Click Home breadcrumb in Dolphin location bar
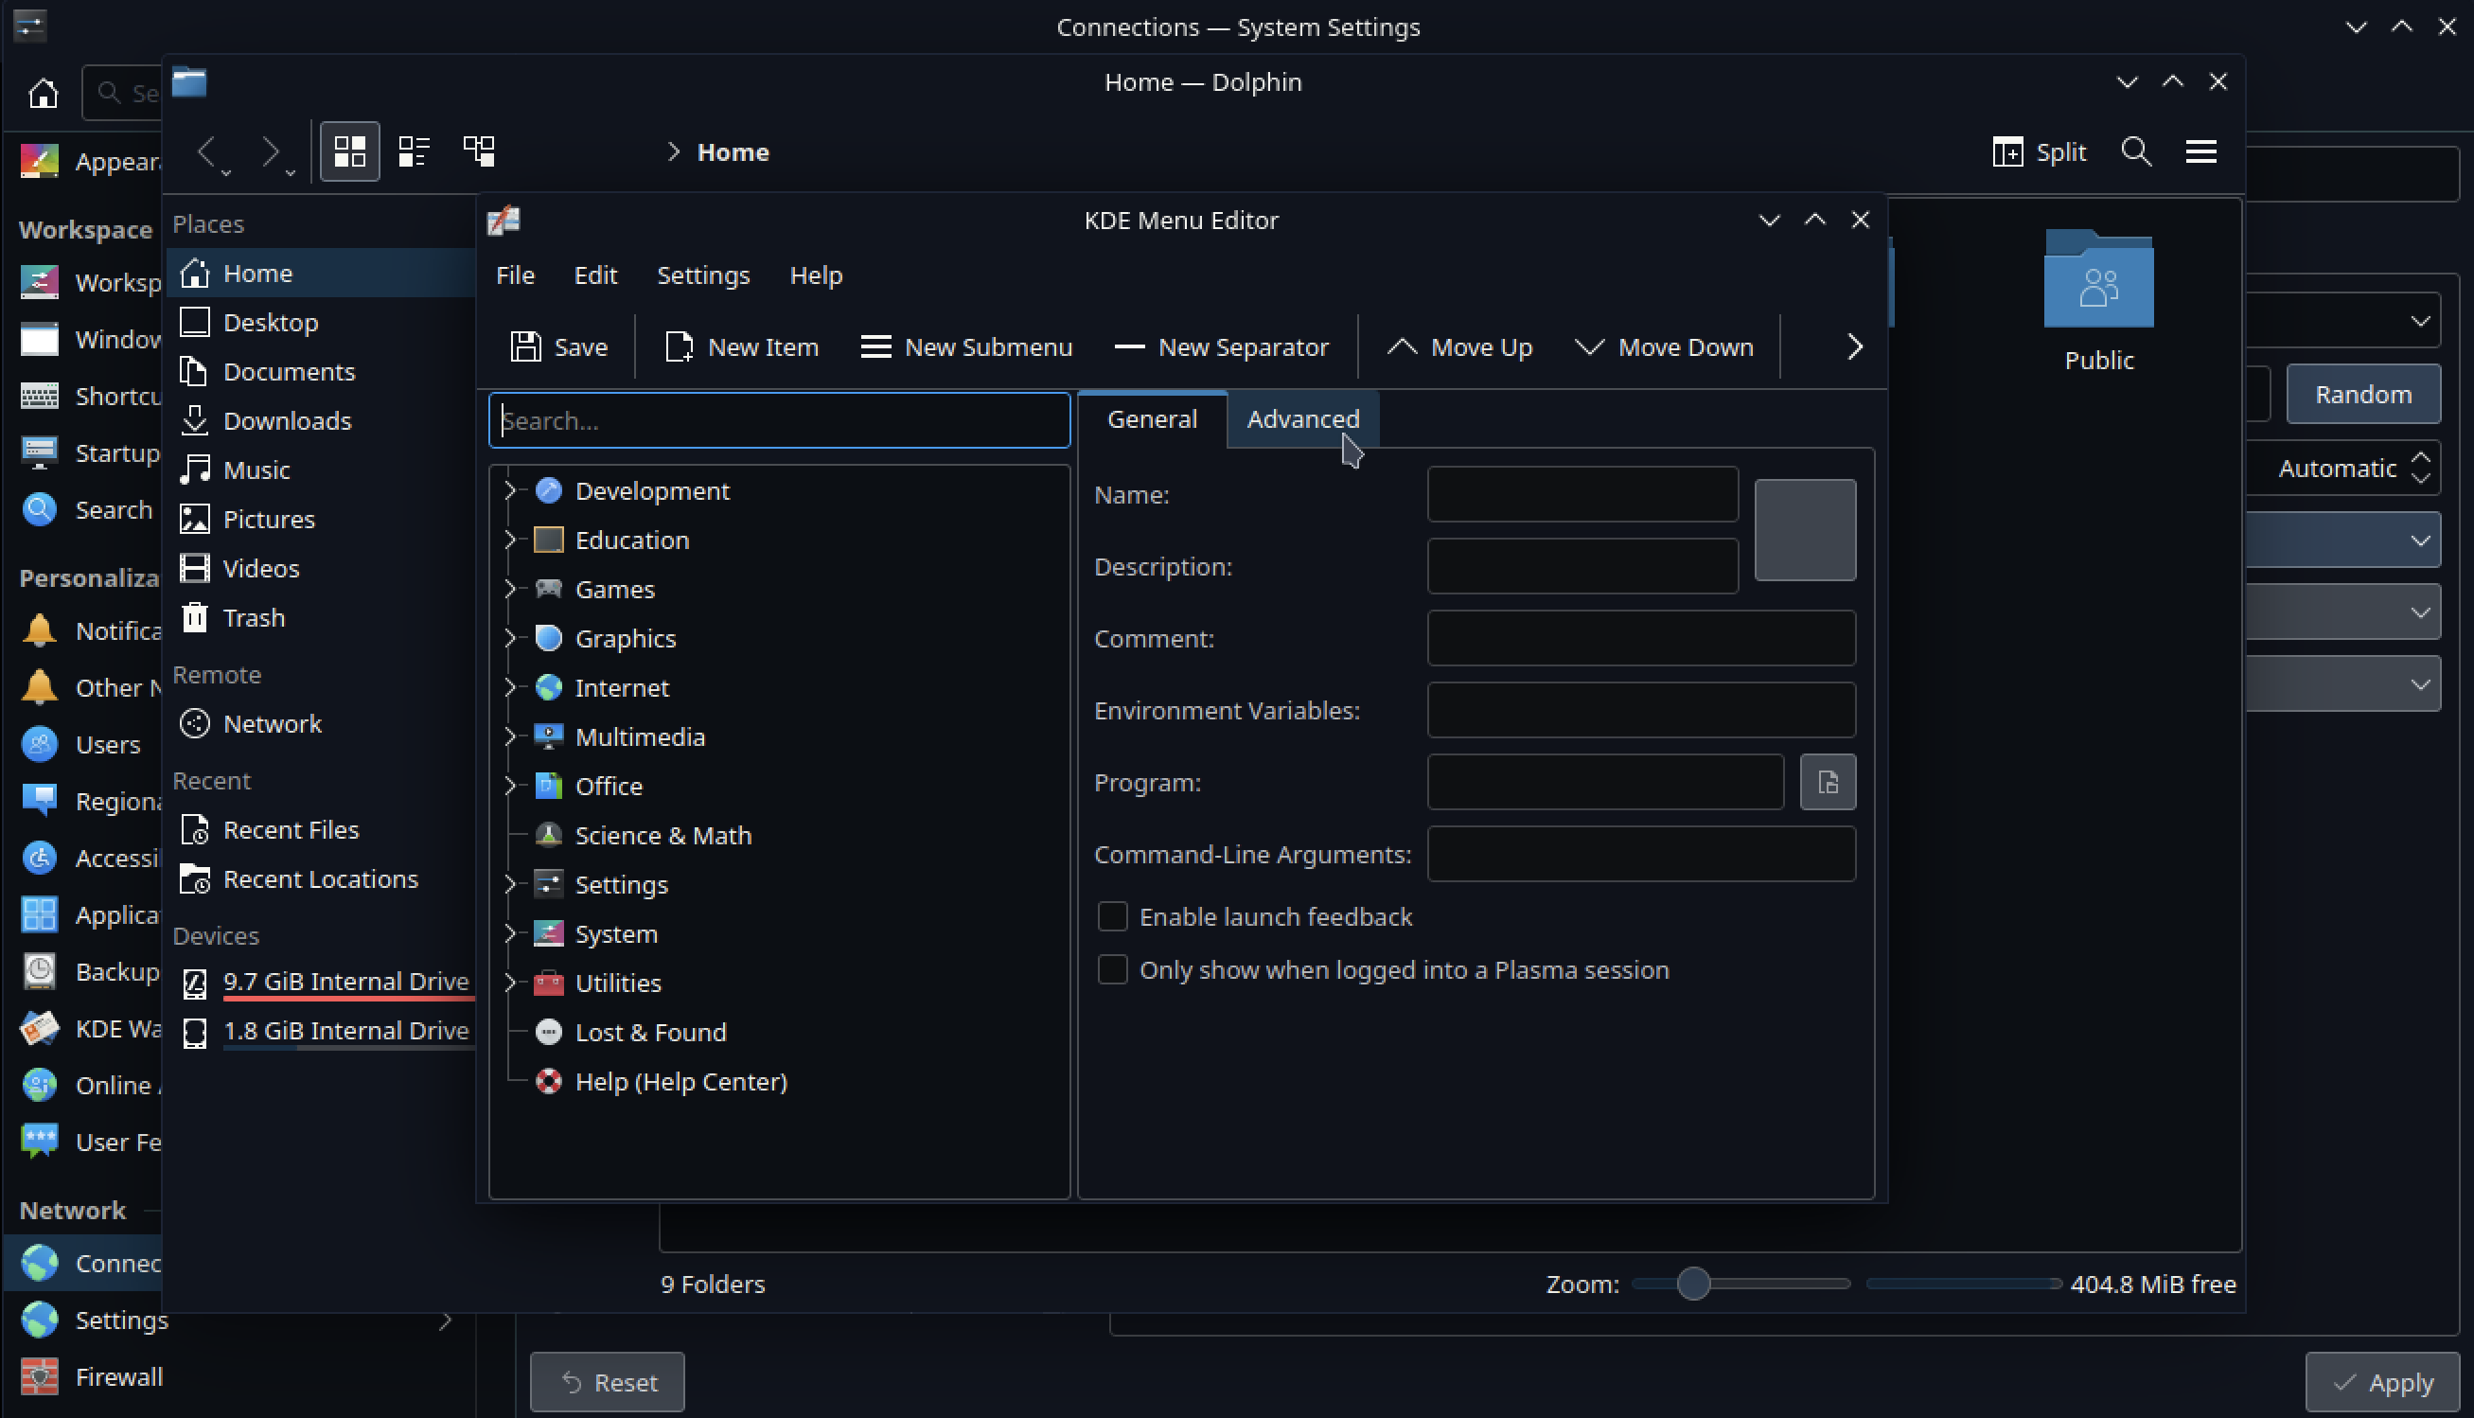Viewport: 2474px width, 1418px height. (x=733, y=151)
